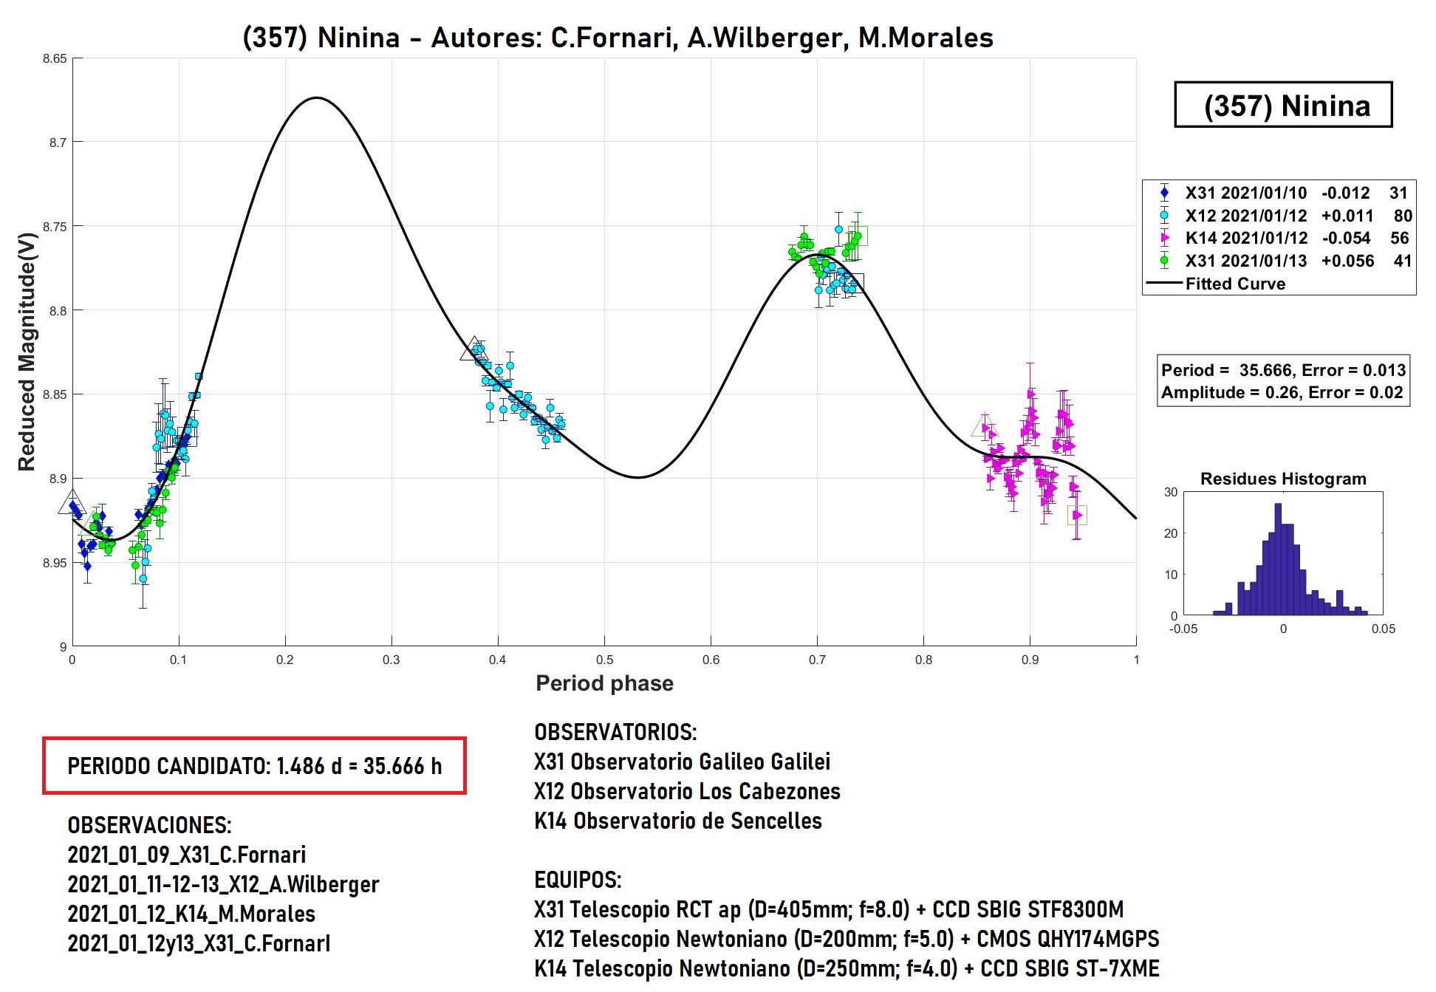
Task: Click the tallest bar in the residues histogram
Action: (1278, 558)
